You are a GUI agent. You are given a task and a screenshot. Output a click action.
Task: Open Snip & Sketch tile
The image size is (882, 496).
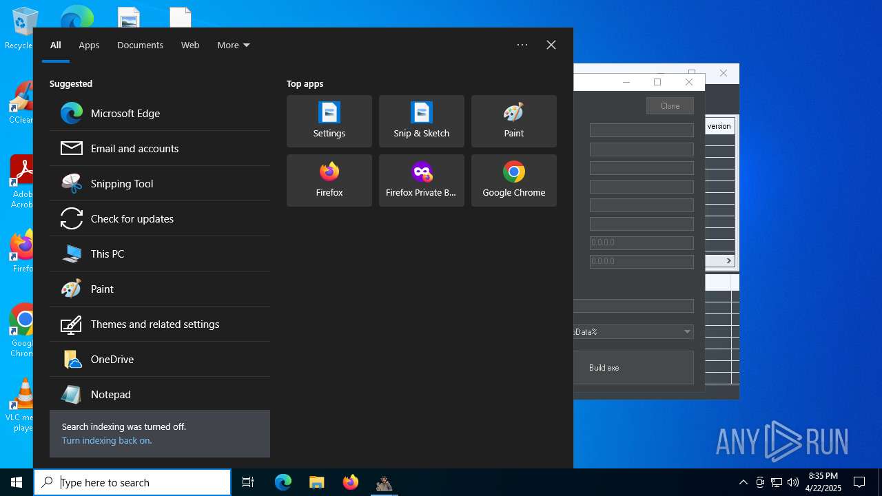click(422, 121)
